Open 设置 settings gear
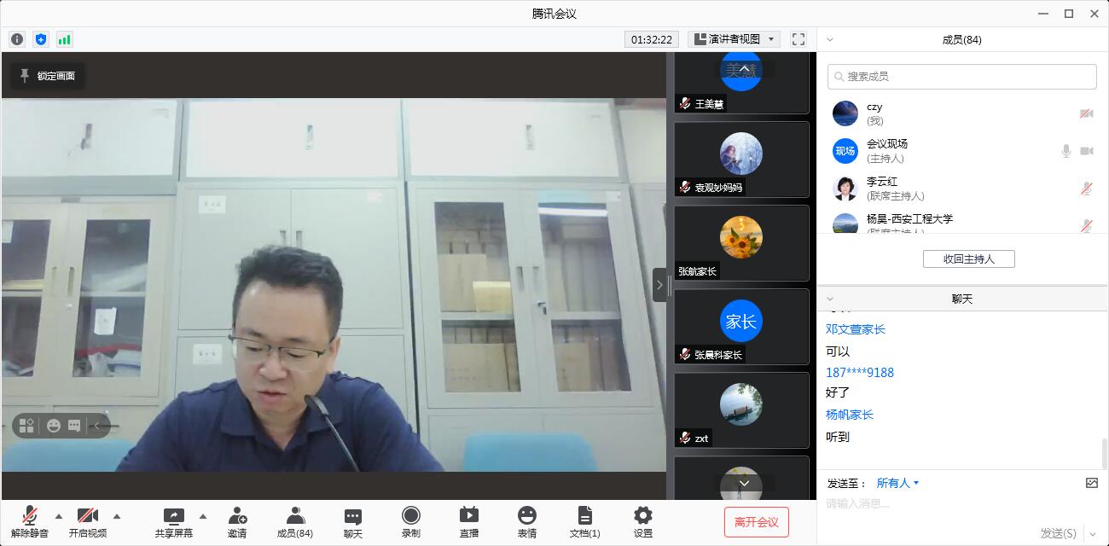1109x546 pixels. coord(642,521)
